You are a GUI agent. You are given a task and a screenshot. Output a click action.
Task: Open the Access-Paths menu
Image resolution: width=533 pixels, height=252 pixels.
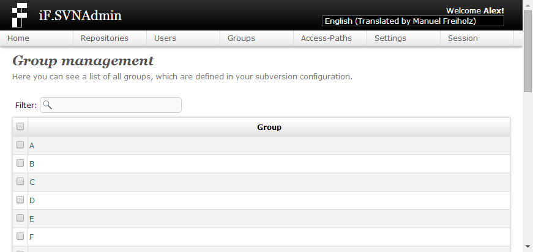(330, 38)
